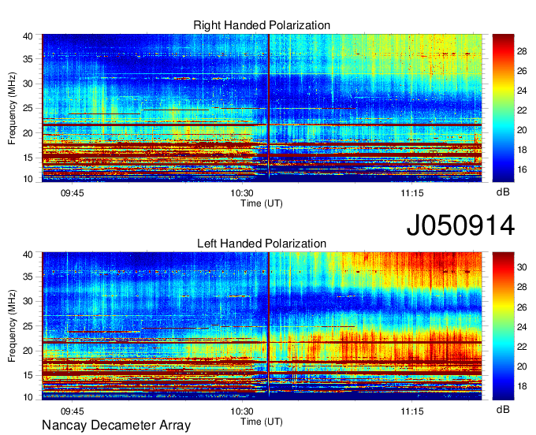Click the "25" frequency tick of Right Handed plot
Image resolution: width=536 pixels, height=435 pixels.
[28, 108]
